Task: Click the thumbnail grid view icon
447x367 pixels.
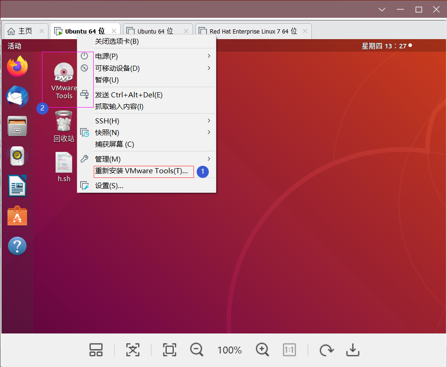Action: pyautogui.click(x=96, y=350)
